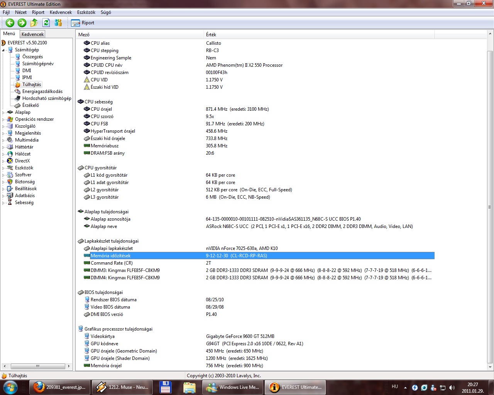Select the Biztonság shield icon
494x395 pixels.
click(x=10, y=182)
